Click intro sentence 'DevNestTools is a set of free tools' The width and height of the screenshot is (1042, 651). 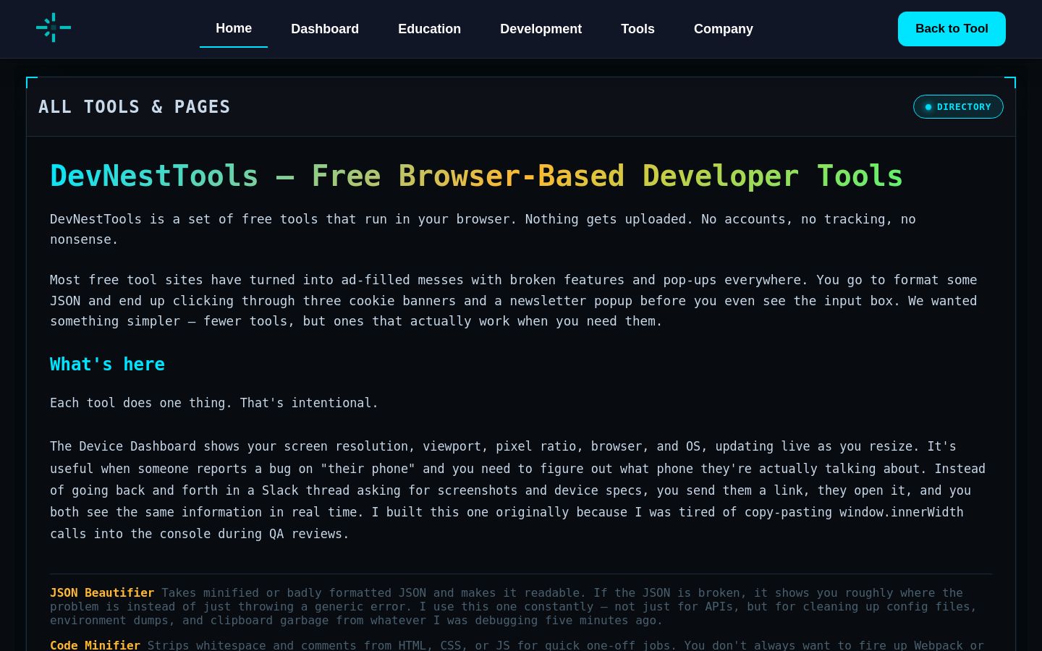coord(483,229)
